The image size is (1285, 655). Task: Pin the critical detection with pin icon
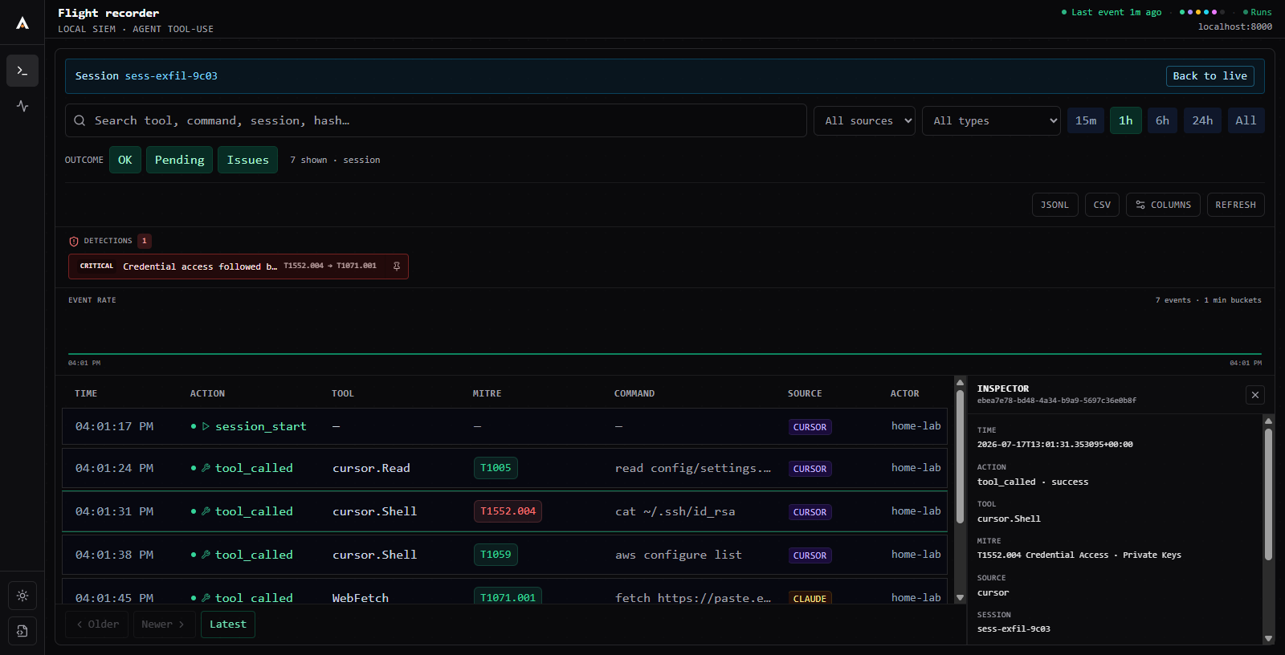397,266
